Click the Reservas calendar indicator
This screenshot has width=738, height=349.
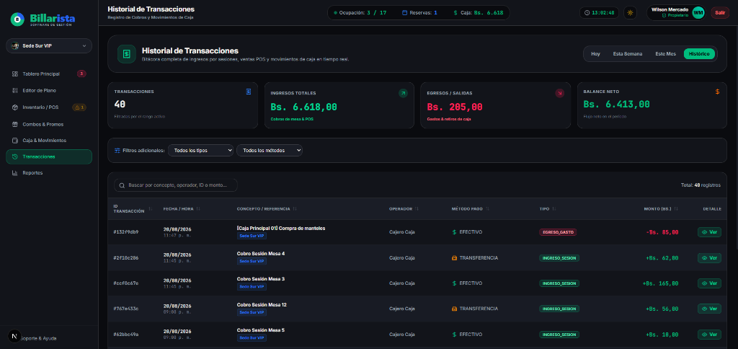coord(419,13)
